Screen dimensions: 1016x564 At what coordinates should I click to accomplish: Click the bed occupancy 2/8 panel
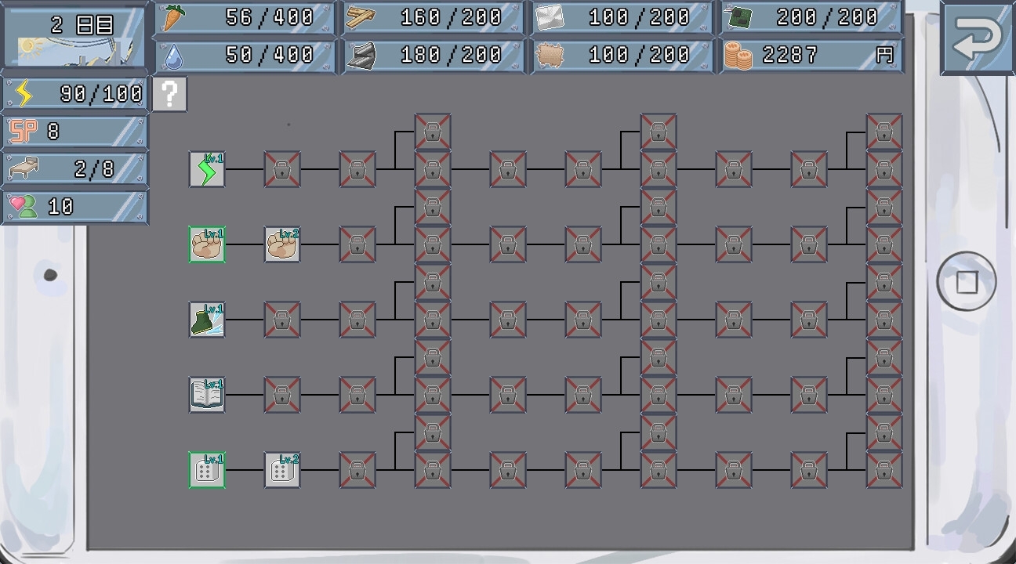tap(75, 169)
